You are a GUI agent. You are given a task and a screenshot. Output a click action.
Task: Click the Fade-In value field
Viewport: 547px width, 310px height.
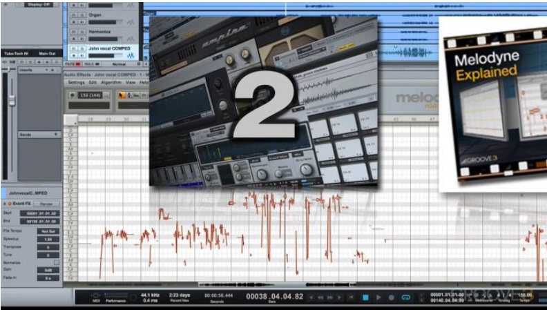[48, 278]
